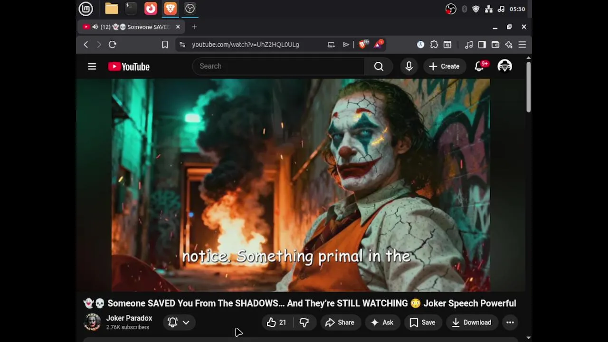Save video to a playlist

[423, 322]
